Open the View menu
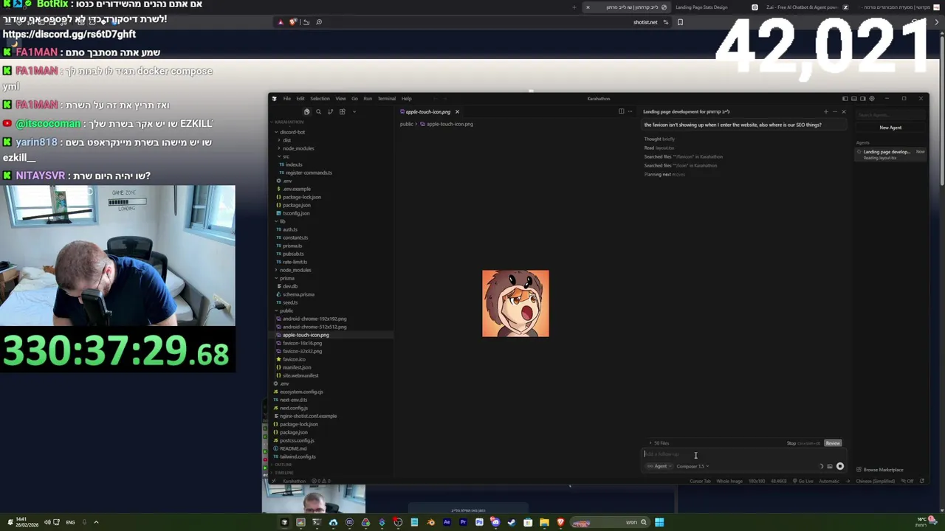This screenshot has height=531, width=945. click(340, 98)
